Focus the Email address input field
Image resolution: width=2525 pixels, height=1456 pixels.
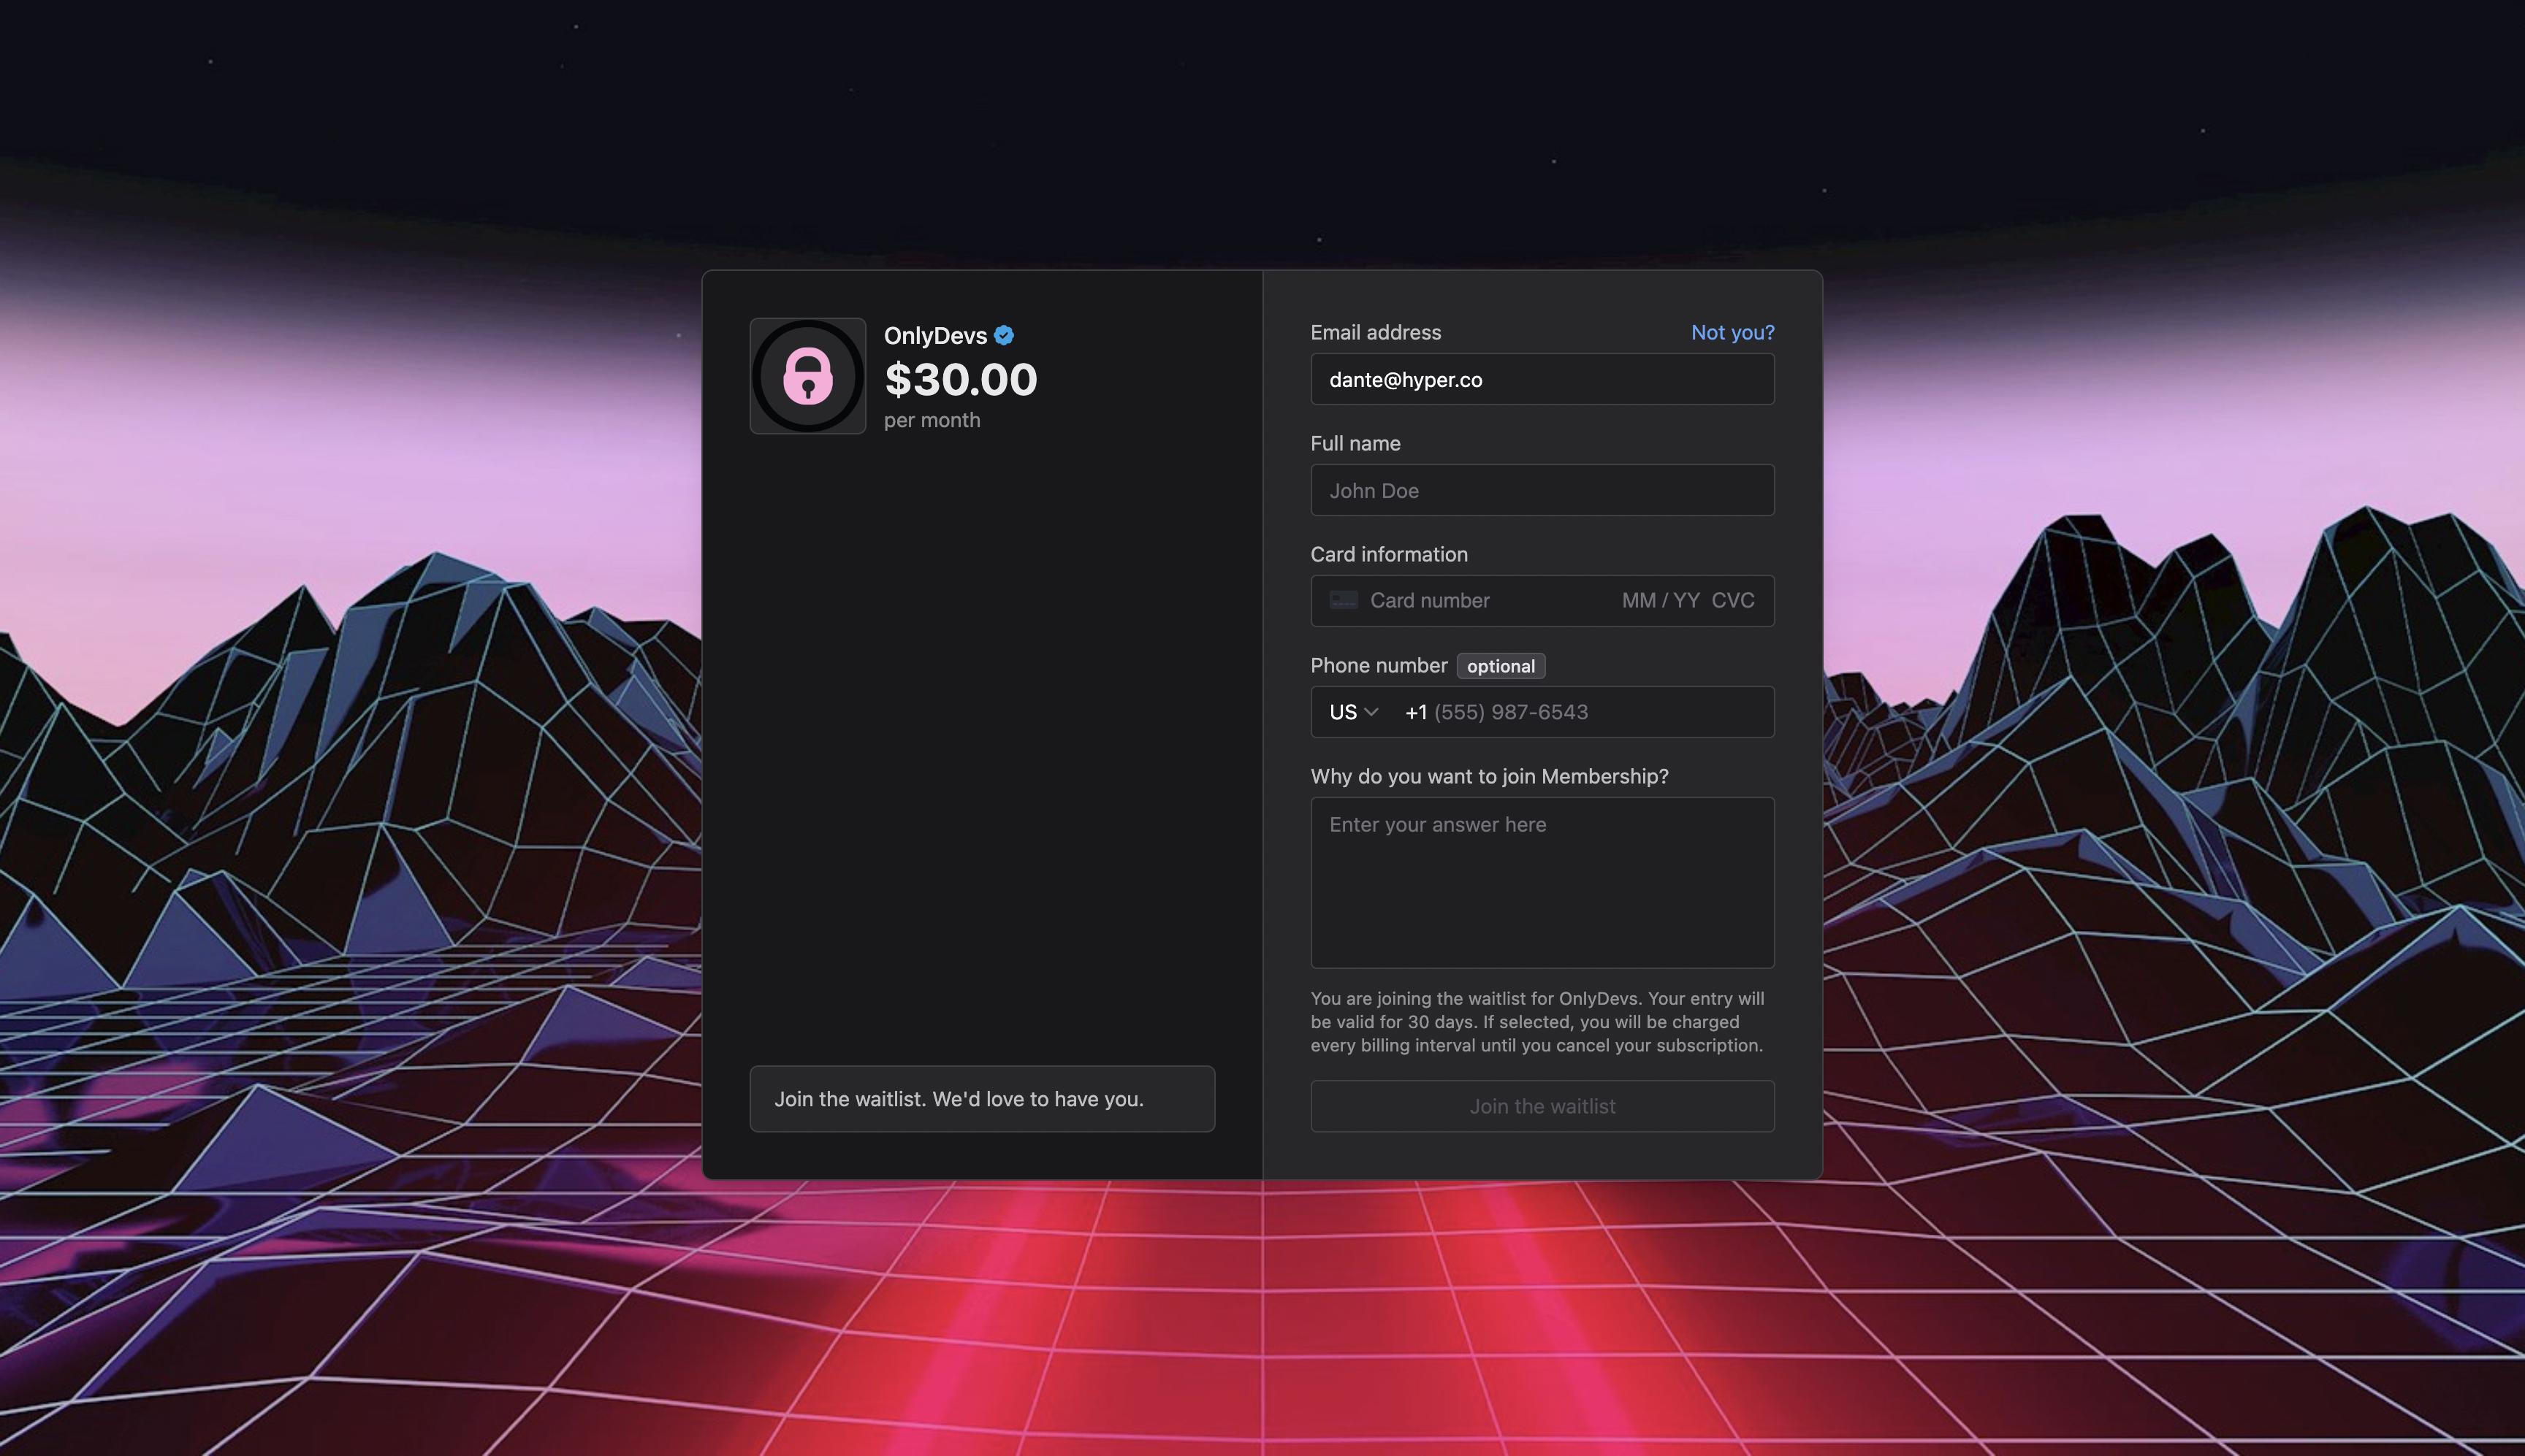(x=1542, y=380)
